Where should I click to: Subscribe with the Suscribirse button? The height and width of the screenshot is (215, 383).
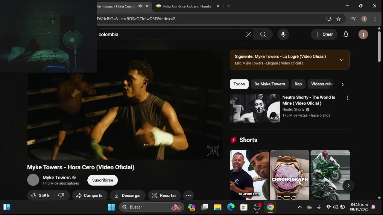[103, 180]
